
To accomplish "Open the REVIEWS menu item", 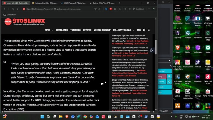I will [87, 30].
